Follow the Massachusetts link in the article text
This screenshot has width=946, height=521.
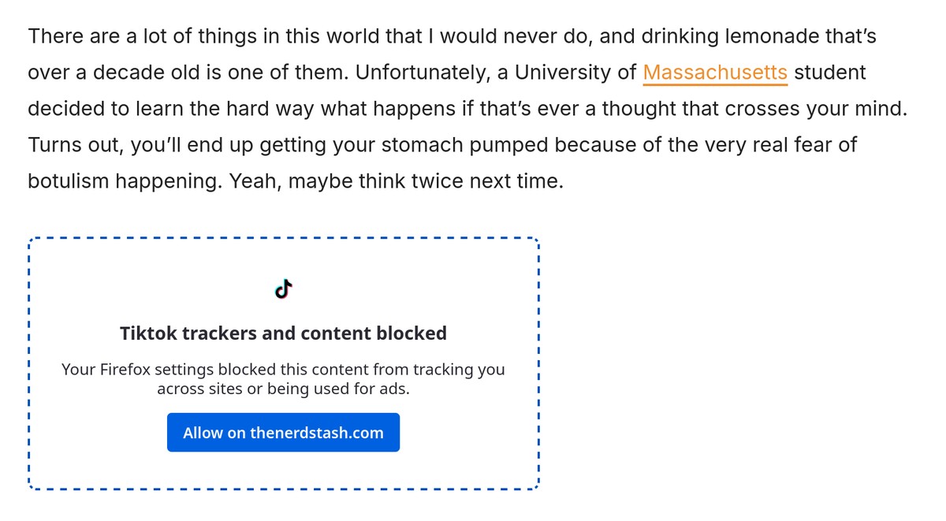click(x=714, y=72)
